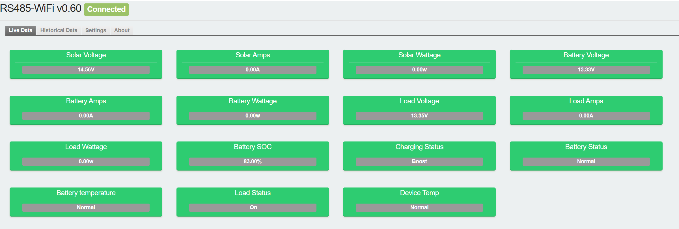Select the Battery SOC card title
The height and width of the screenshot is (229, 679).
pos(253,147)
